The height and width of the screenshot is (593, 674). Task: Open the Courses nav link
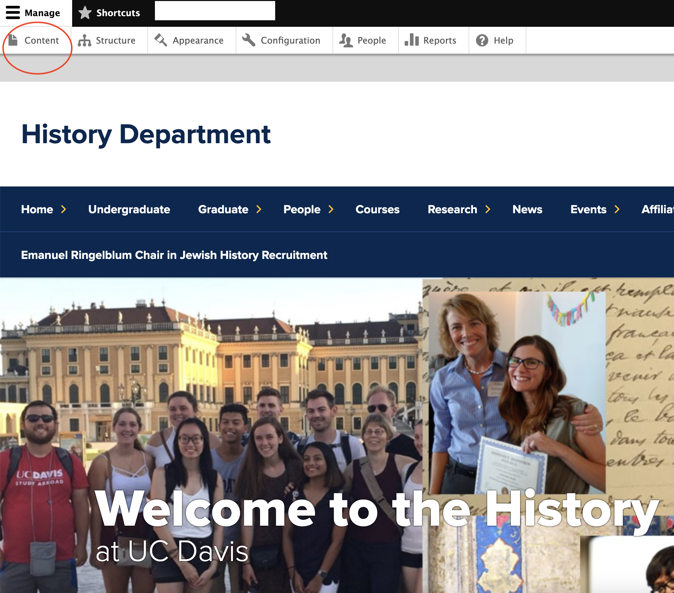pyautogui.click(x=378, y=209)
